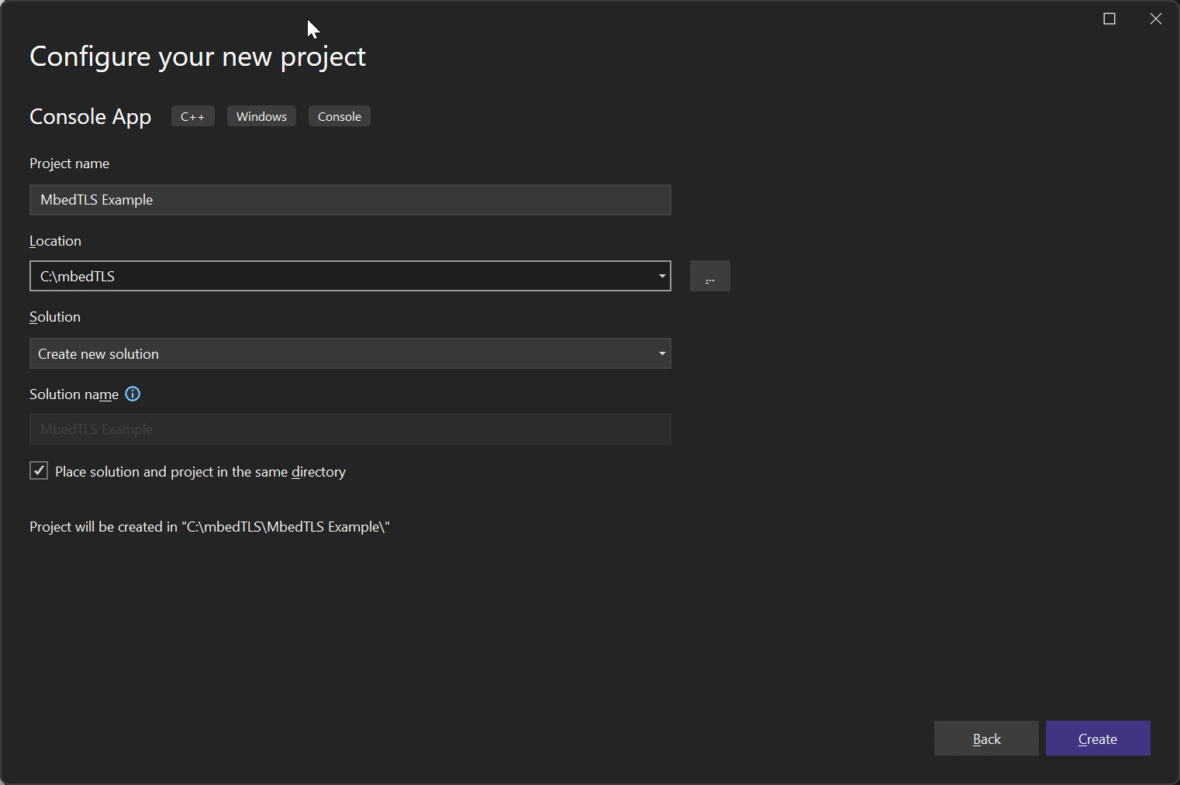Click inside the C:\mbedTLS location field
The image size is (1180, 785).
point(341,276)
